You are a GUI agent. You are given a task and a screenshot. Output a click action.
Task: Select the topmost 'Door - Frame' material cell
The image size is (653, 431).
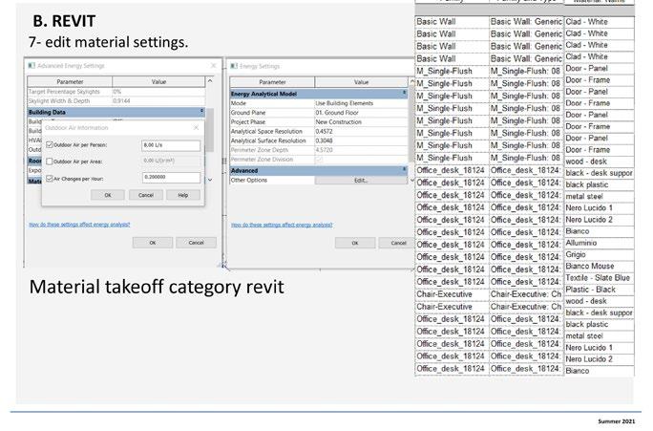pyautogui.click(x=599, y=80)
